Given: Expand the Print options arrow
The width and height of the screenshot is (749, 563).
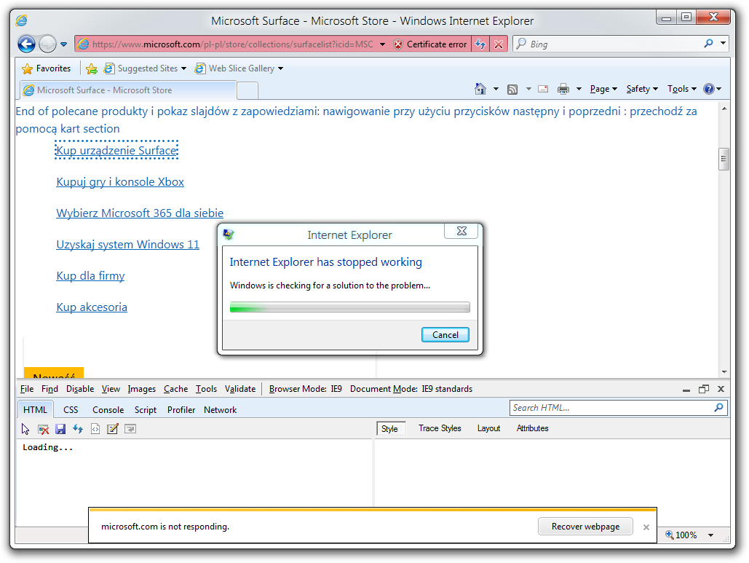Looking at the screenshot, I should (x=579, y=89).
